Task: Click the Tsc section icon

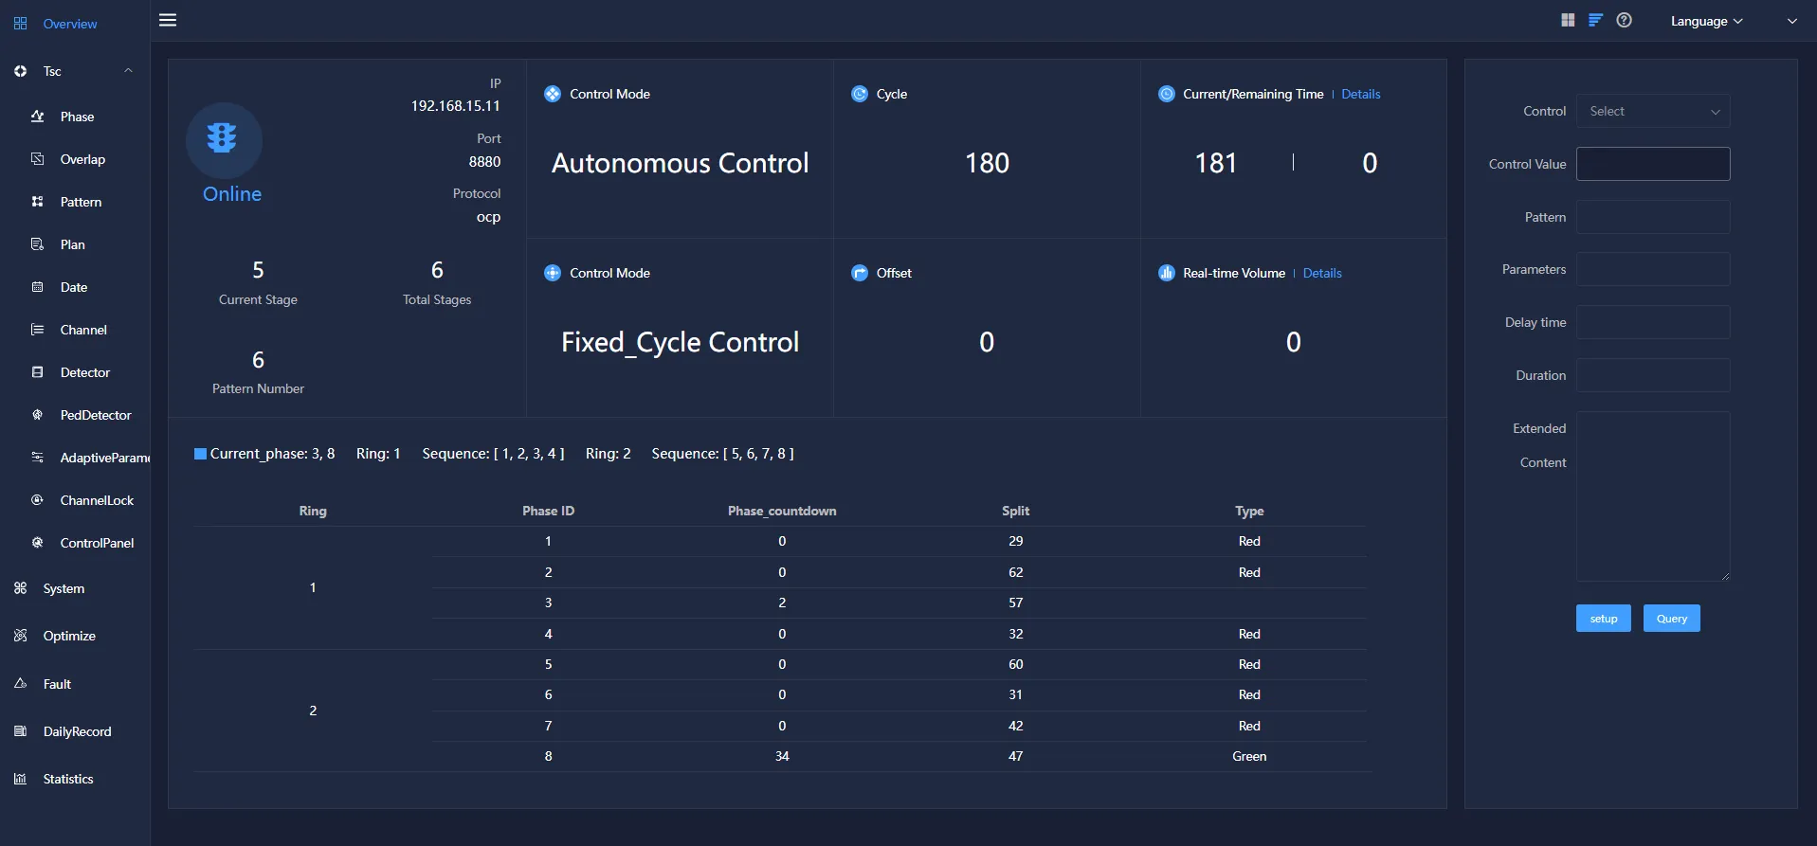Action: tap(20, 71)
